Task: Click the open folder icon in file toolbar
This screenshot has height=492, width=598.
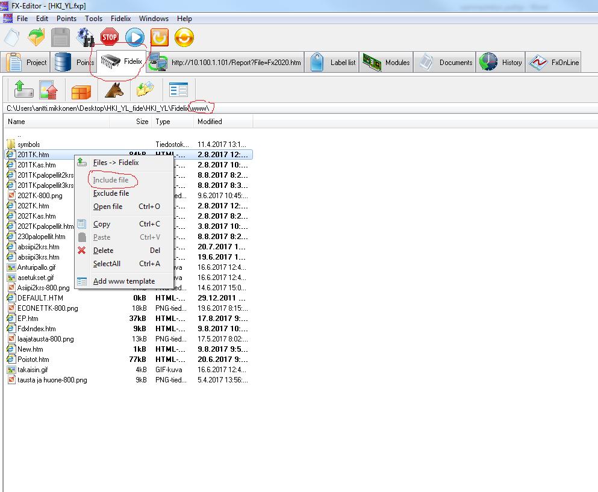Action: pyautogui.click(x=145, y=89)
